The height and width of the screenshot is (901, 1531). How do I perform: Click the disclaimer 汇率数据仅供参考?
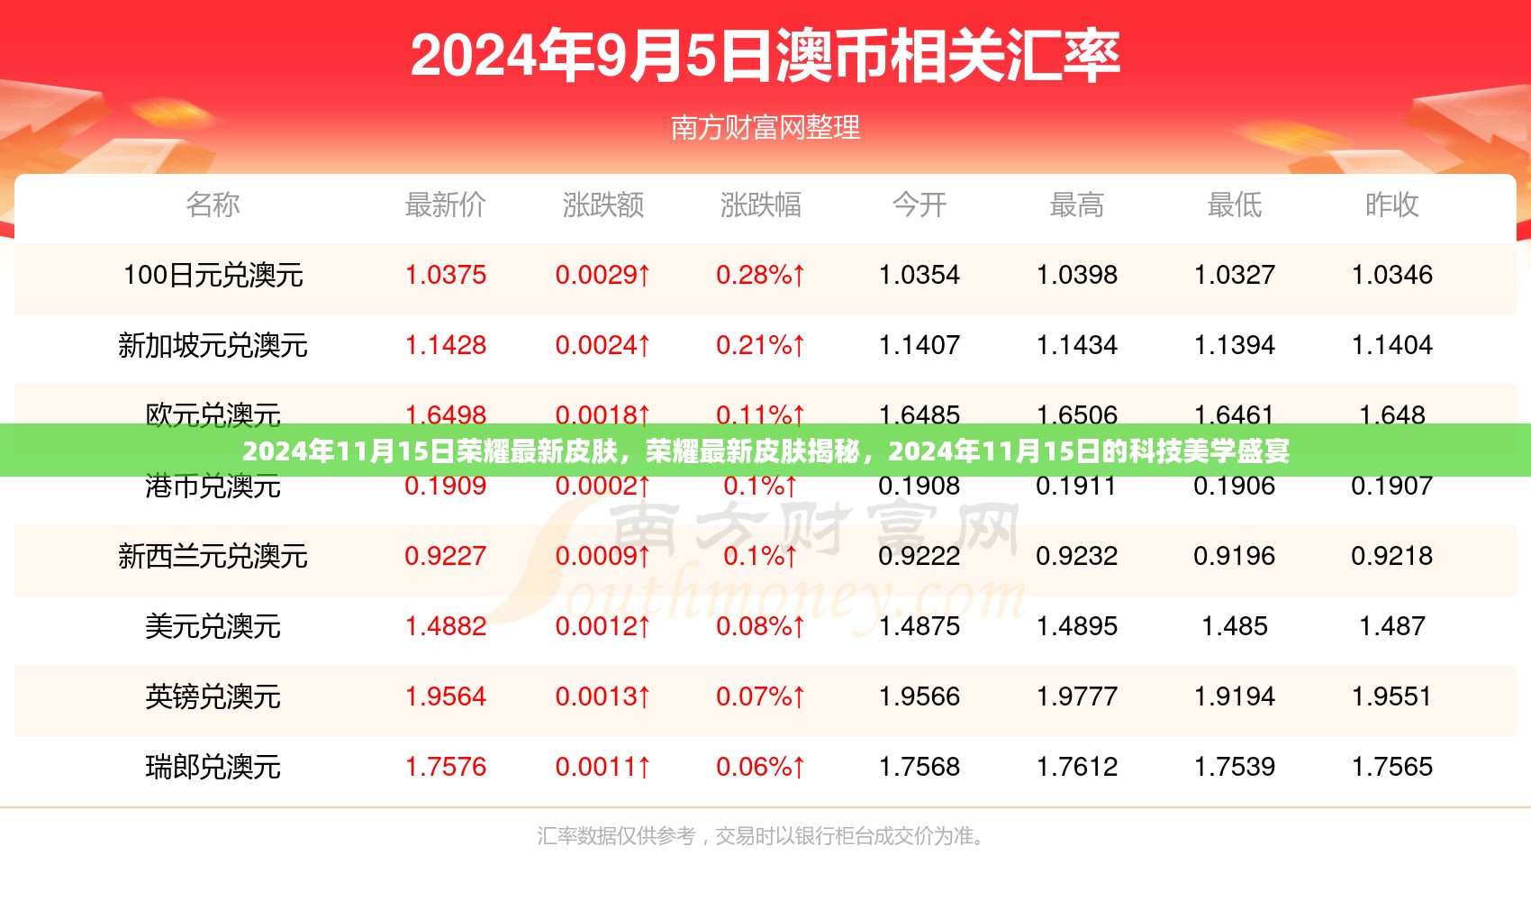tap(617, 836)
